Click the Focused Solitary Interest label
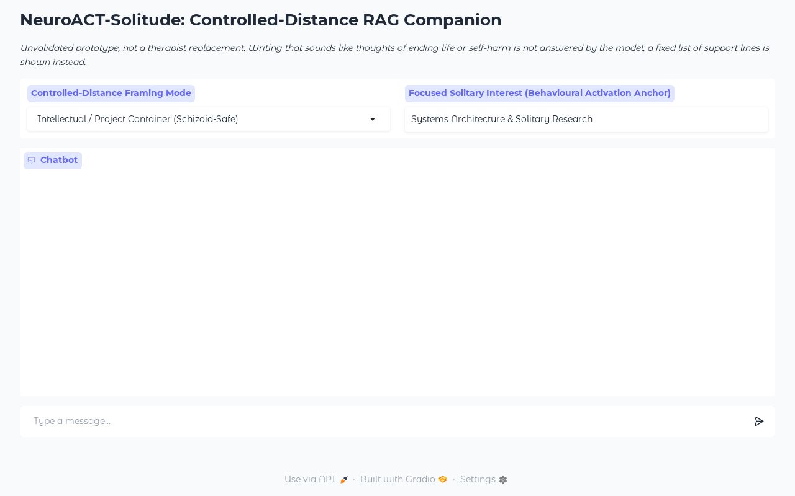795x496 pixels. [540, 93]
